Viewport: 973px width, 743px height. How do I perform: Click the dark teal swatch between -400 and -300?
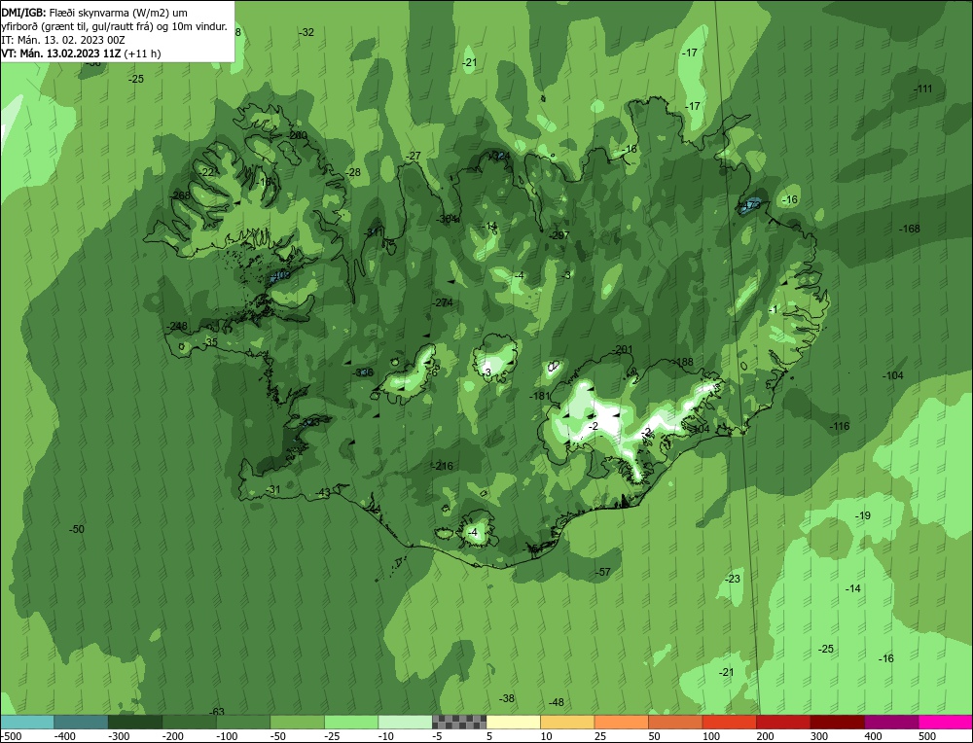(x=81, y=722)
